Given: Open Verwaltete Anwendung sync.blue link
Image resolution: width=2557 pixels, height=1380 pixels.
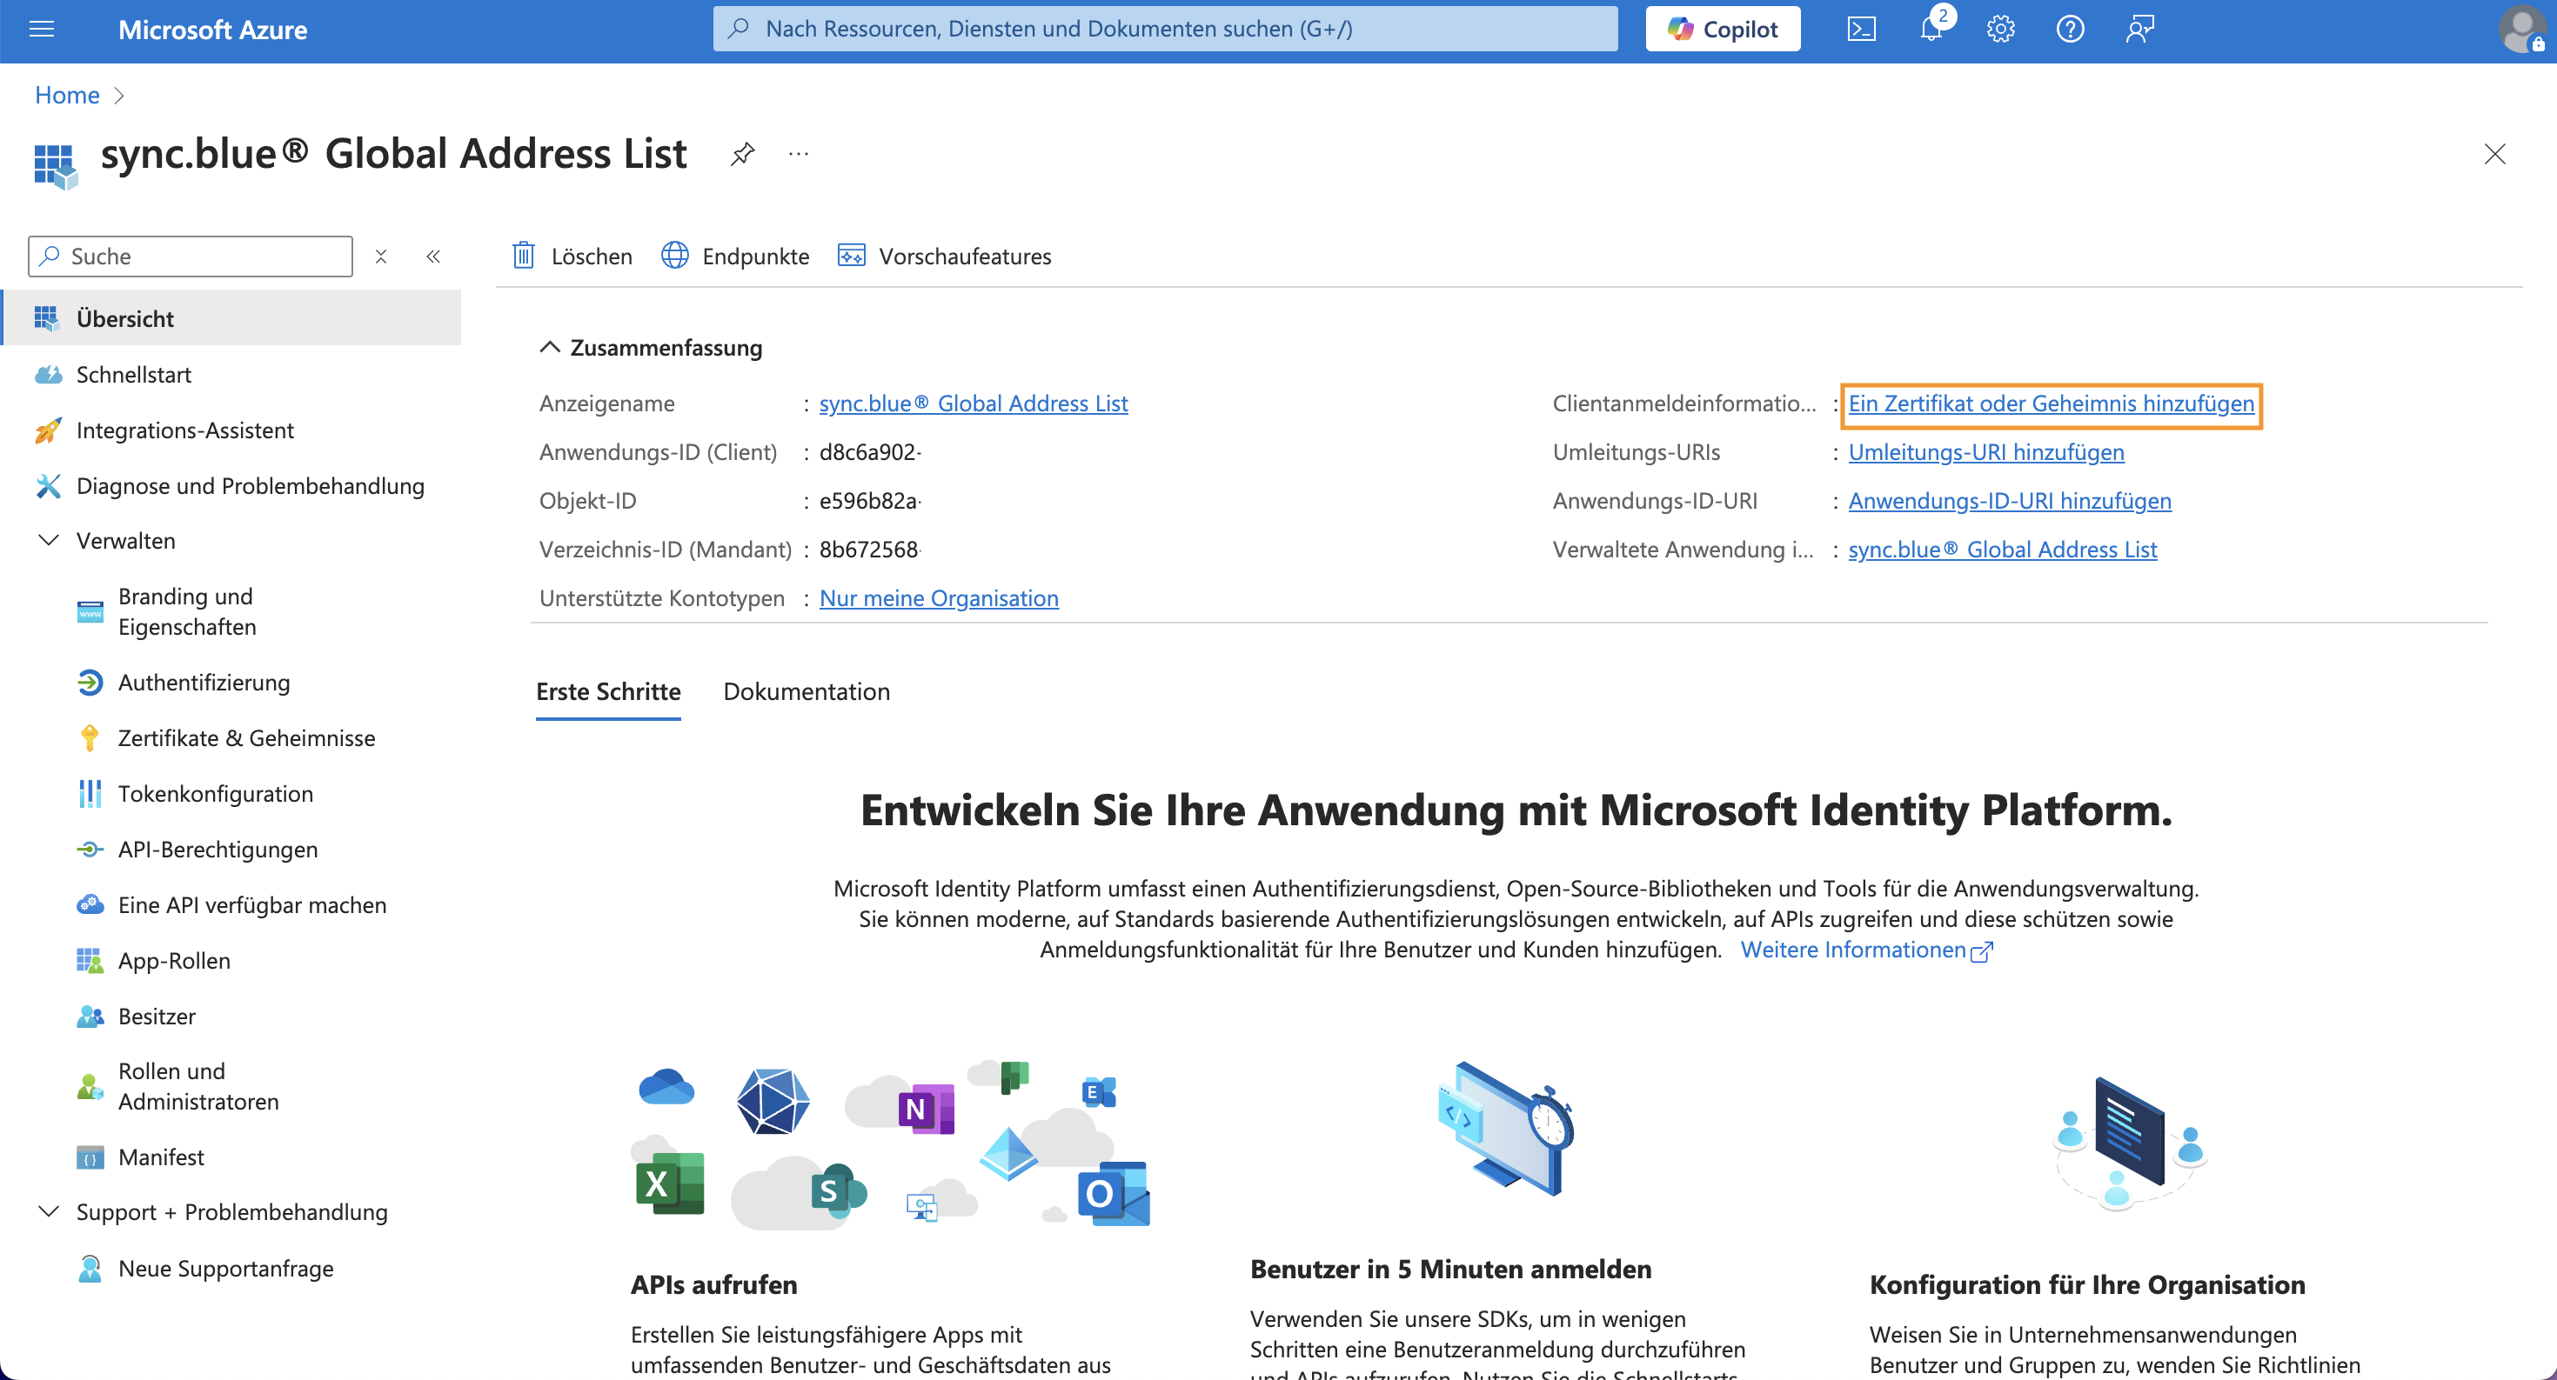Looking at the screenshot, I should 2002,550.
